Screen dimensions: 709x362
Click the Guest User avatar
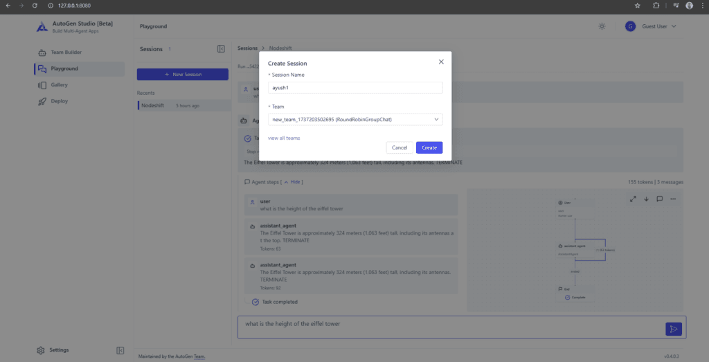click(x=630, y=26)
